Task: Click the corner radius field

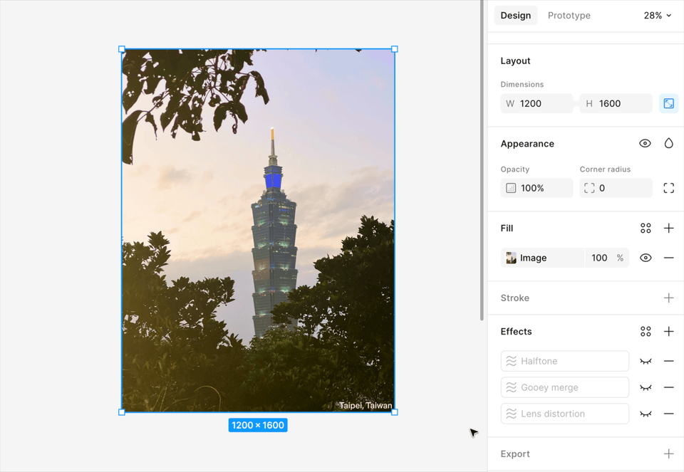Action: coord(616,188)
